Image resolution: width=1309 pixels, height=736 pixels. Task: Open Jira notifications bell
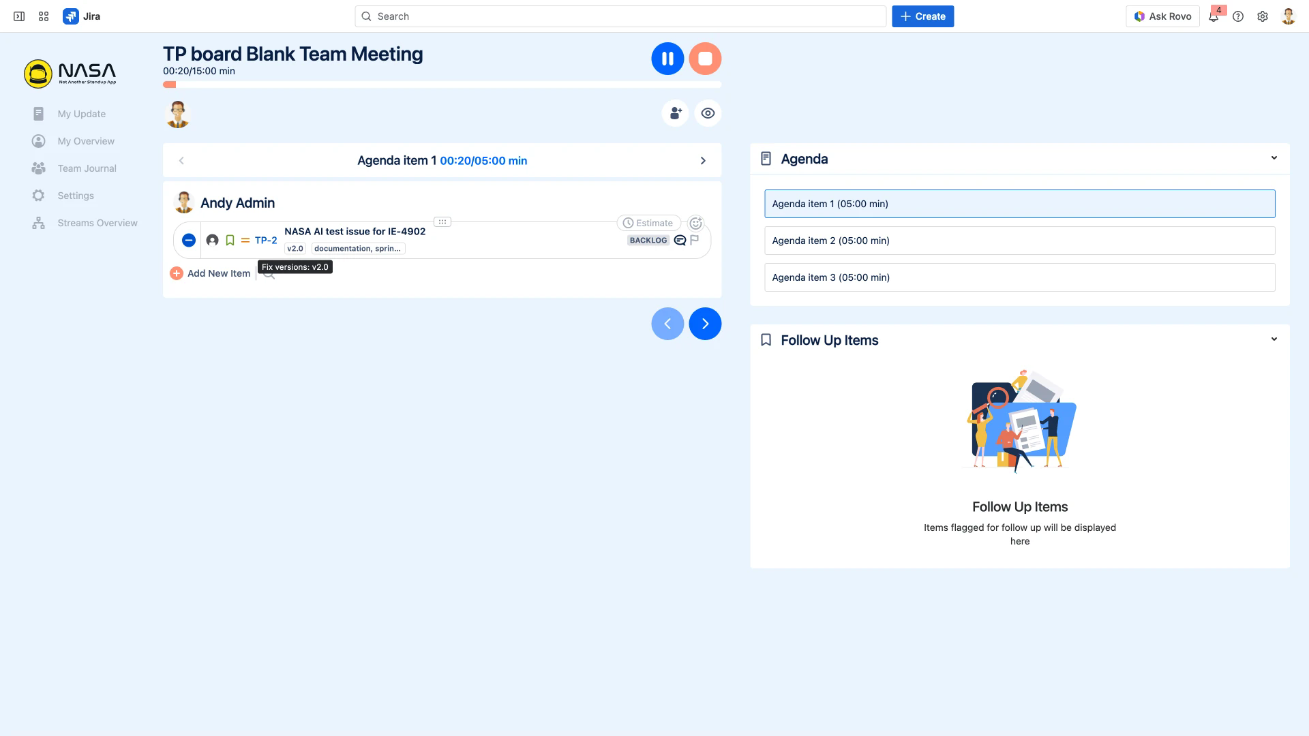click(1213, 16)
